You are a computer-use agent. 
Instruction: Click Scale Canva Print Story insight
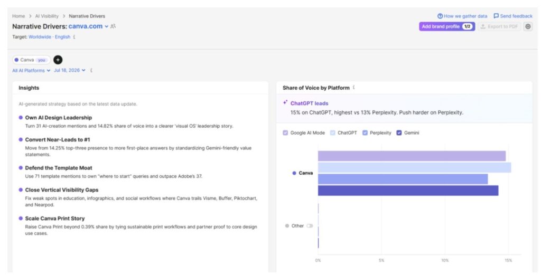pos(55,219)
